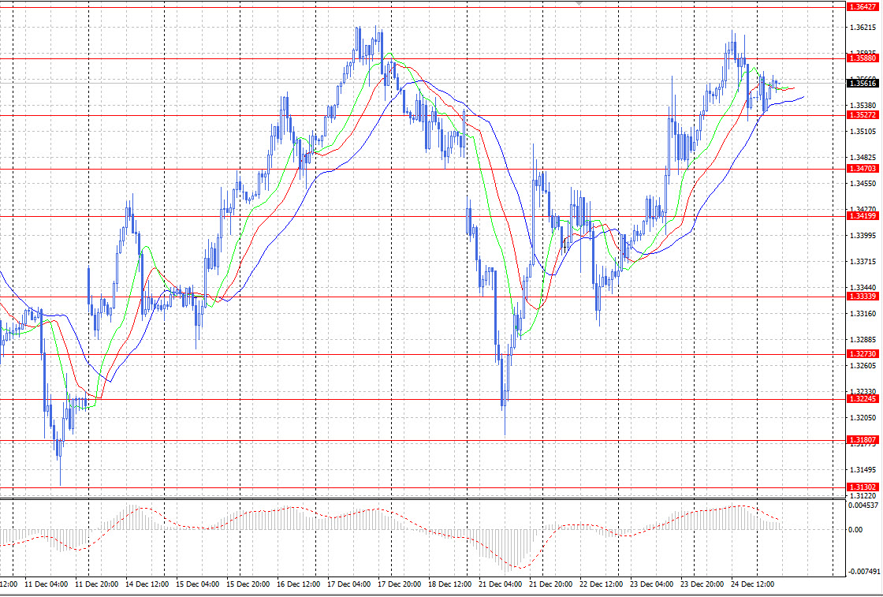This screenshot has height=597, width=883.
Task: Click the 1.33160 price scale value
Action: [x=863, y=314]
